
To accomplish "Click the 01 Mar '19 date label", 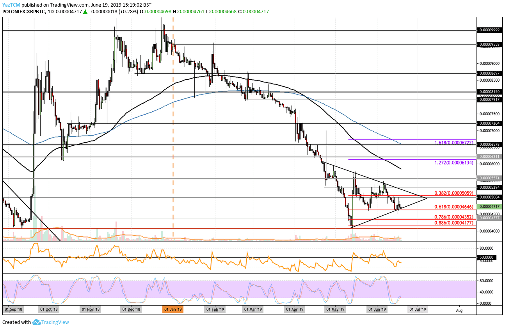I will [254, 309].
